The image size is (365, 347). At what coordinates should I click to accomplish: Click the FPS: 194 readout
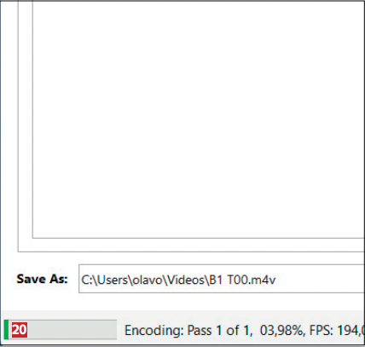click(337, 330)
